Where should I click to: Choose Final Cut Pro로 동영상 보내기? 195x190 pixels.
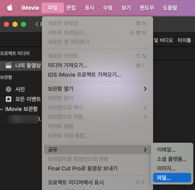pos(97,168)
